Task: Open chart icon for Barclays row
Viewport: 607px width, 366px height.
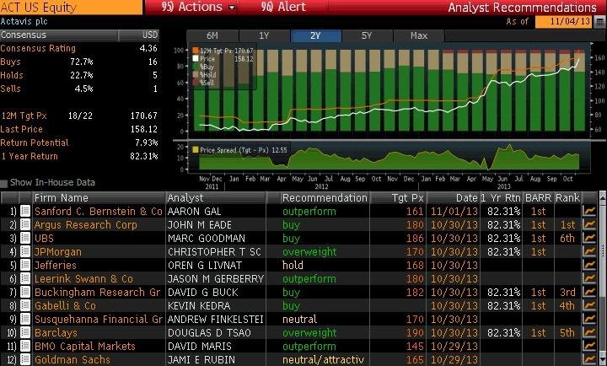Action: click(x=588, y=333)
